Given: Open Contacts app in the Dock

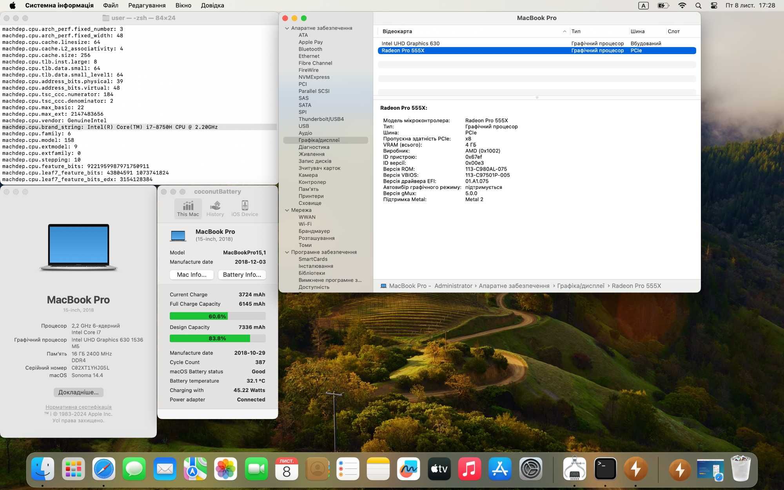Looking at the screenshot, I should [317, 468].
